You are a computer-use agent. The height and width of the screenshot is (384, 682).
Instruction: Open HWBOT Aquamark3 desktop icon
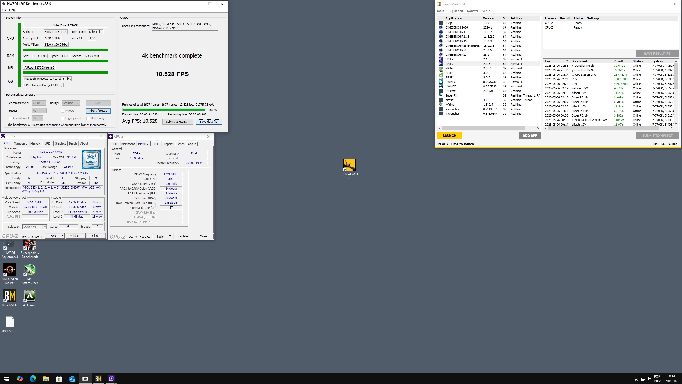(x=10, y=249)
